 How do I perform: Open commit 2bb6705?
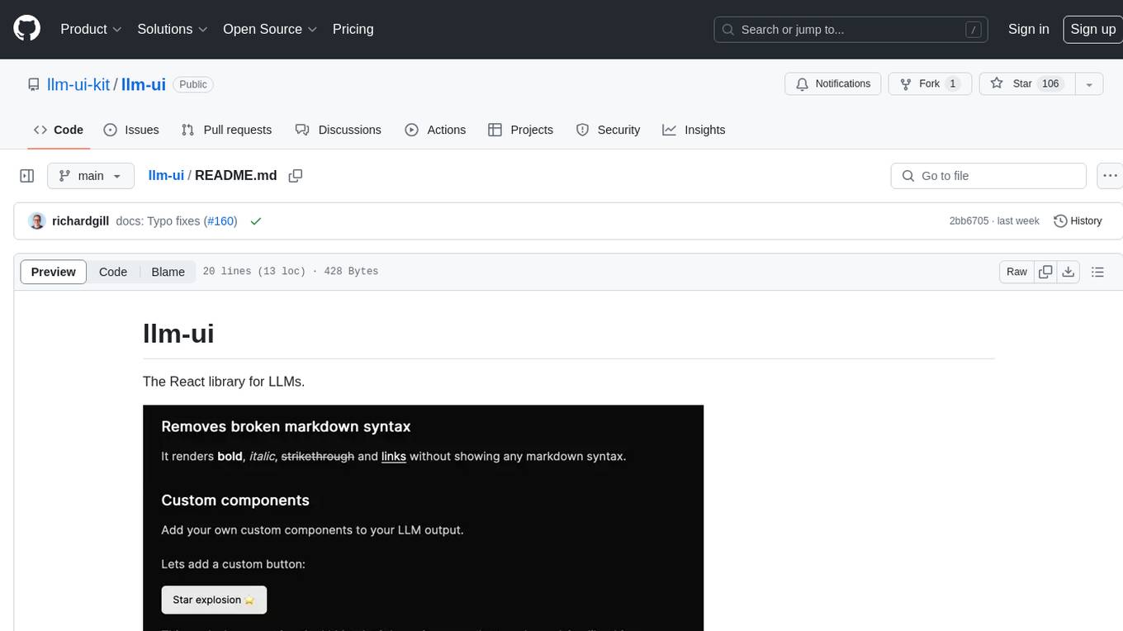tap(969, 221)
